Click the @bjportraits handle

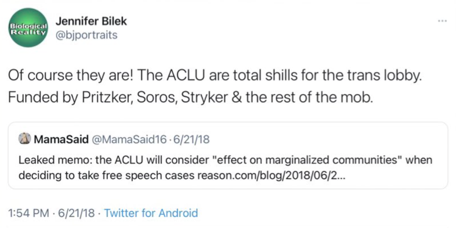pyautogui.click(x=86, y=35)
